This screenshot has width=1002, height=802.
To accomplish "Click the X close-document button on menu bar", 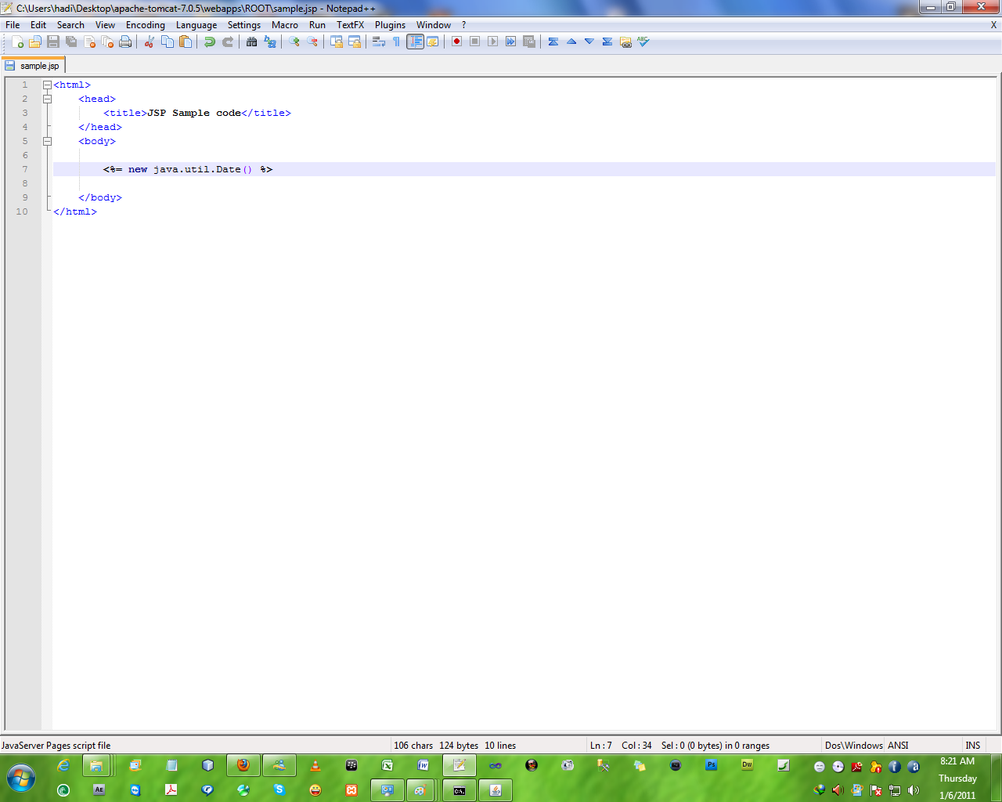I will (993, 25).
